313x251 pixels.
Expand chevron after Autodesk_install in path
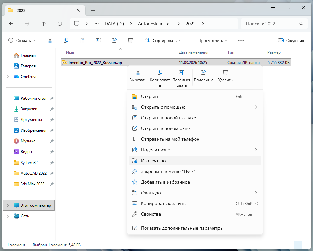(179, 24)
